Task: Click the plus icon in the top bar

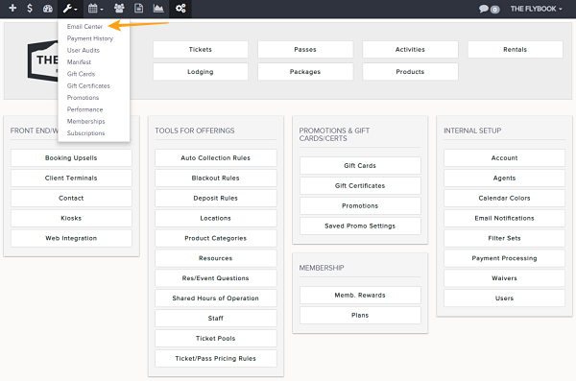Action: click(12, 8)
